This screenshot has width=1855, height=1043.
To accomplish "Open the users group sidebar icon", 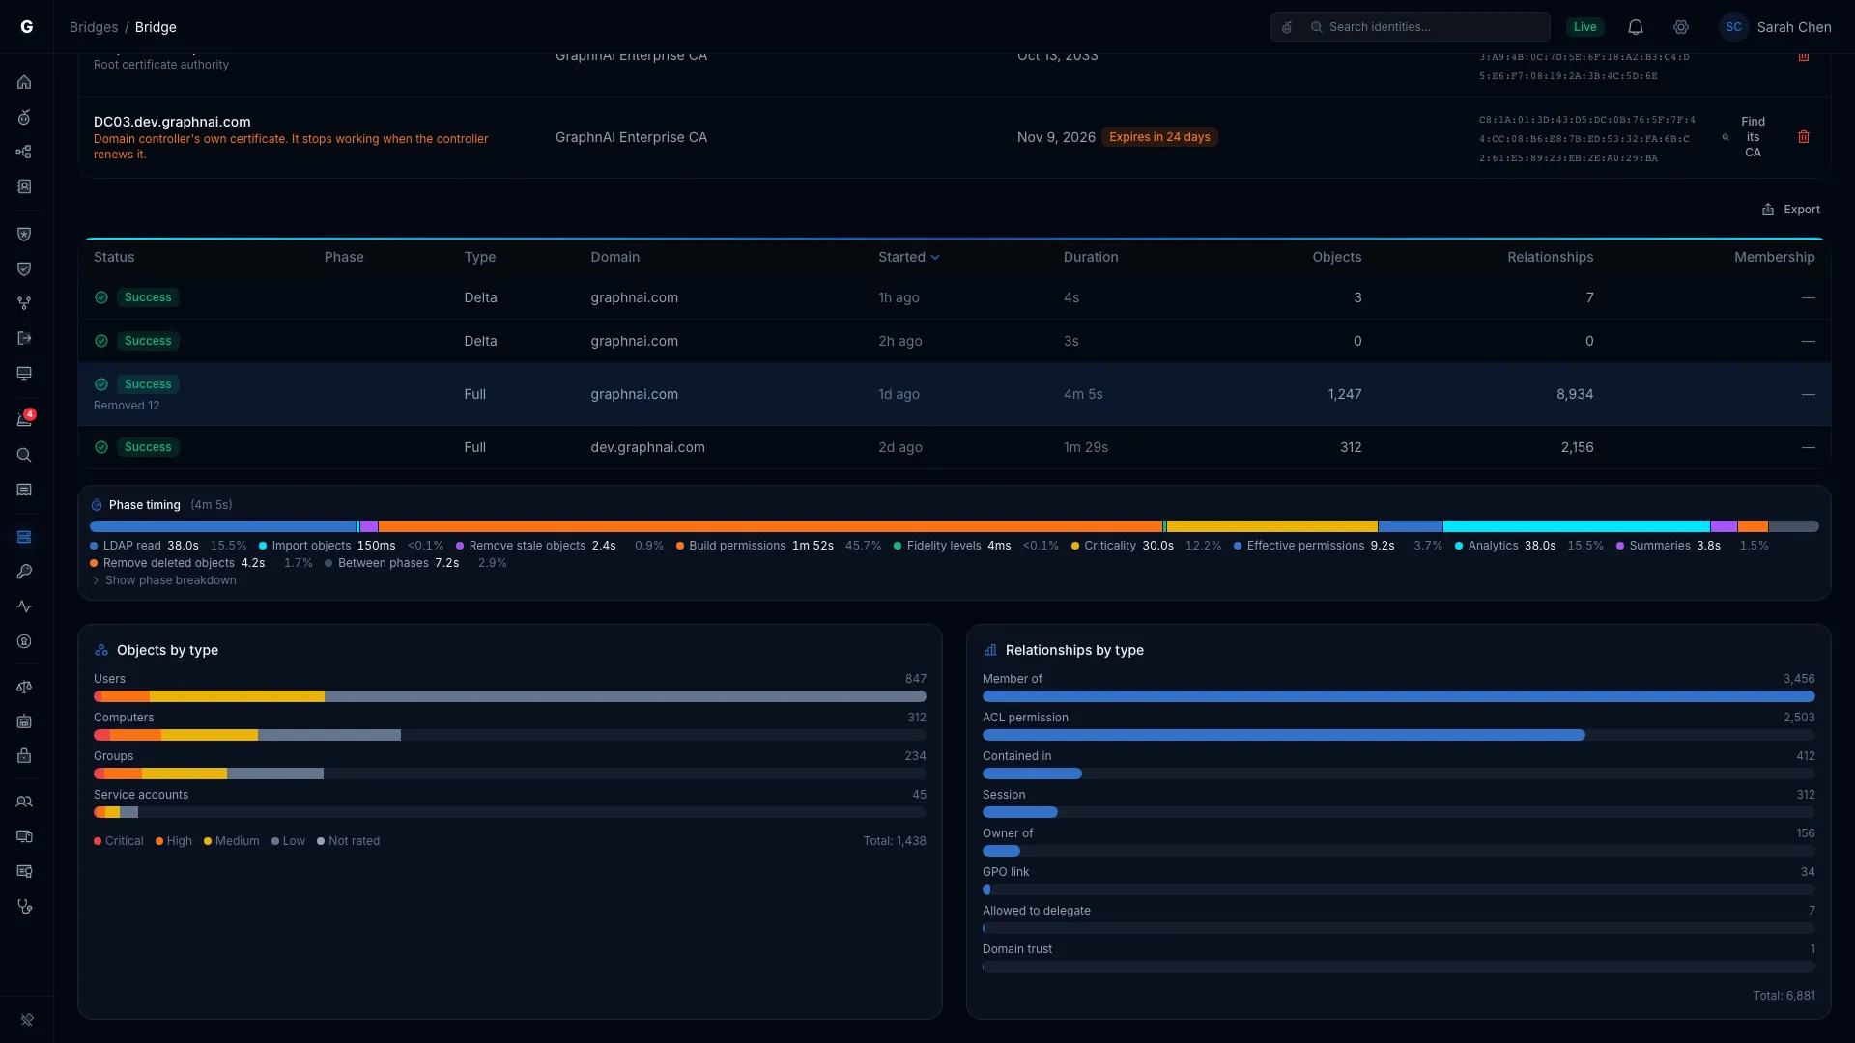I will (x=24, y=802).
